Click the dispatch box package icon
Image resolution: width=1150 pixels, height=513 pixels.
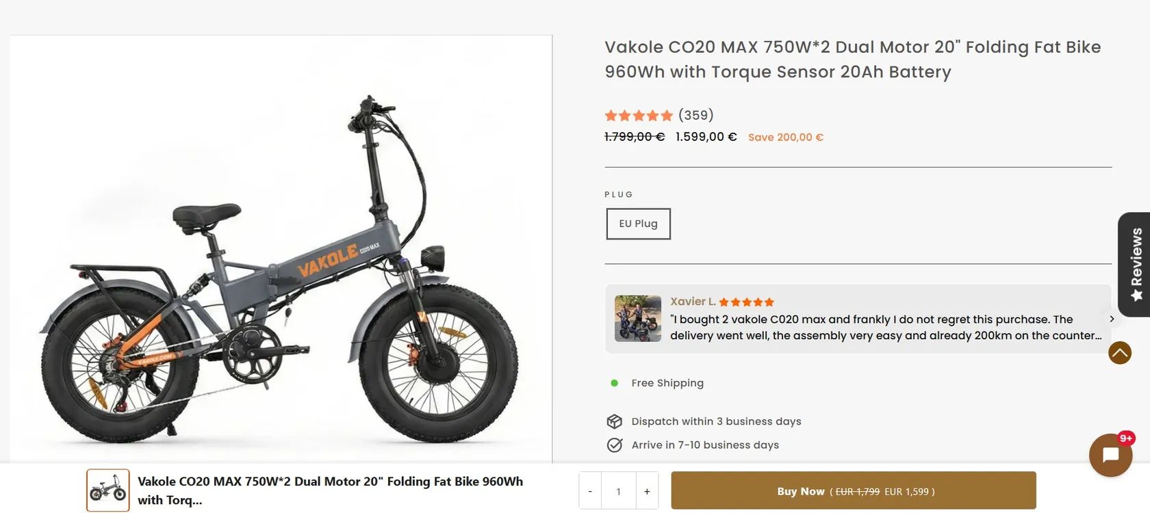tap(615, 421)
